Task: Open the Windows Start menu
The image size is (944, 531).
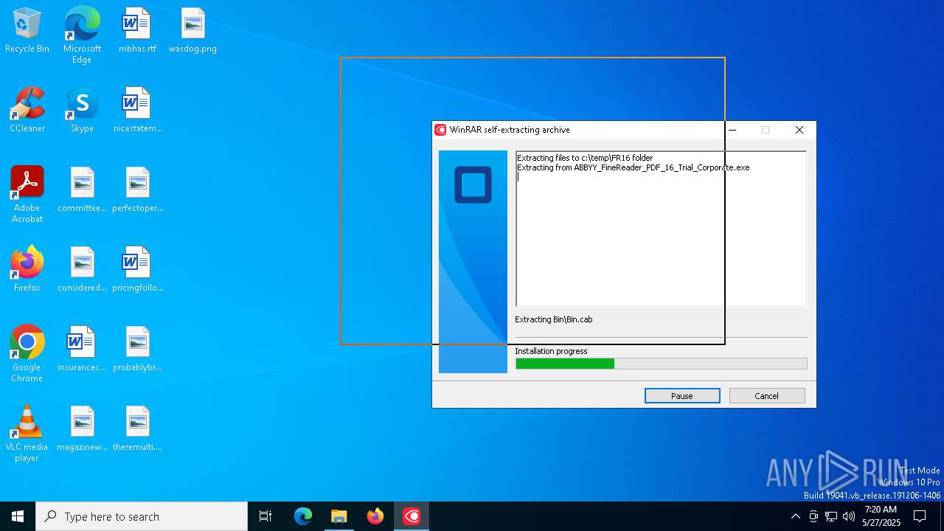Action: [x=18, y=516]
